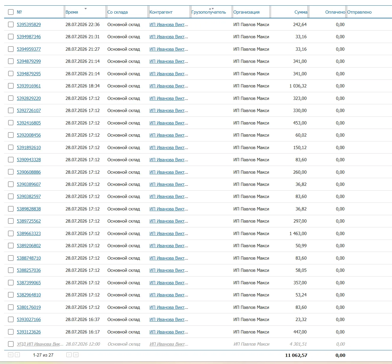392x364 pixels.
Task: Click the total sum 11 062,57
Action: (x=296, y=355)
